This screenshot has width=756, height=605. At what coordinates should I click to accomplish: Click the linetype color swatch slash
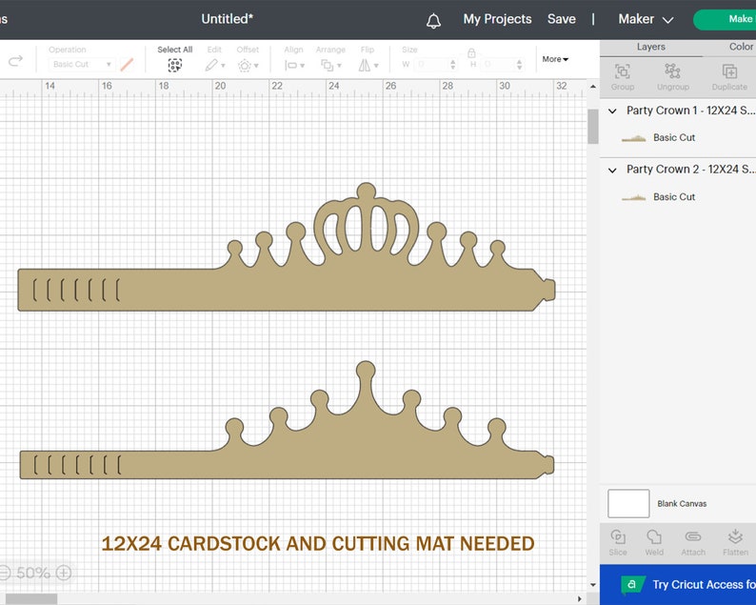click(127, 64)
